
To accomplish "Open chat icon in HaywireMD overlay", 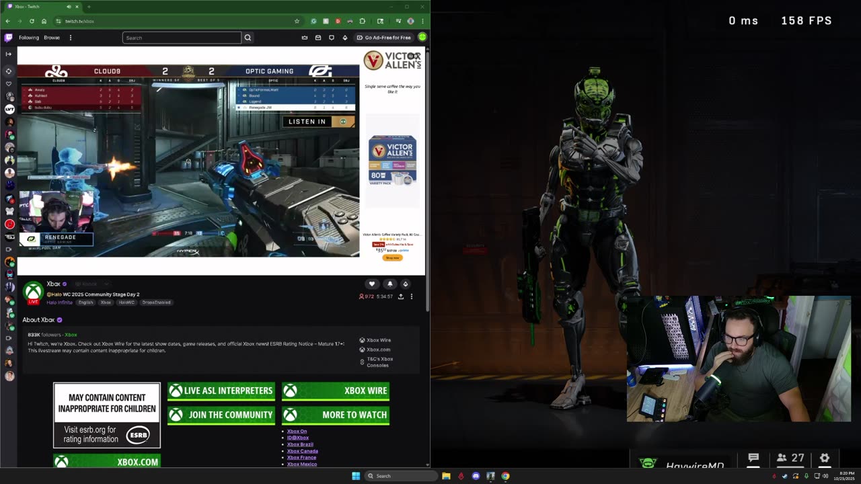I will coord(753,458).
